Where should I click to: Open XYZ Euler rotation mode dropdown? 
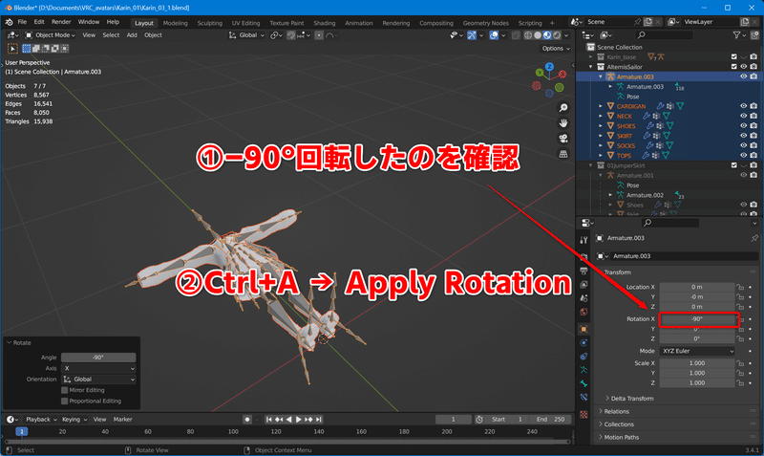[697, 351]
